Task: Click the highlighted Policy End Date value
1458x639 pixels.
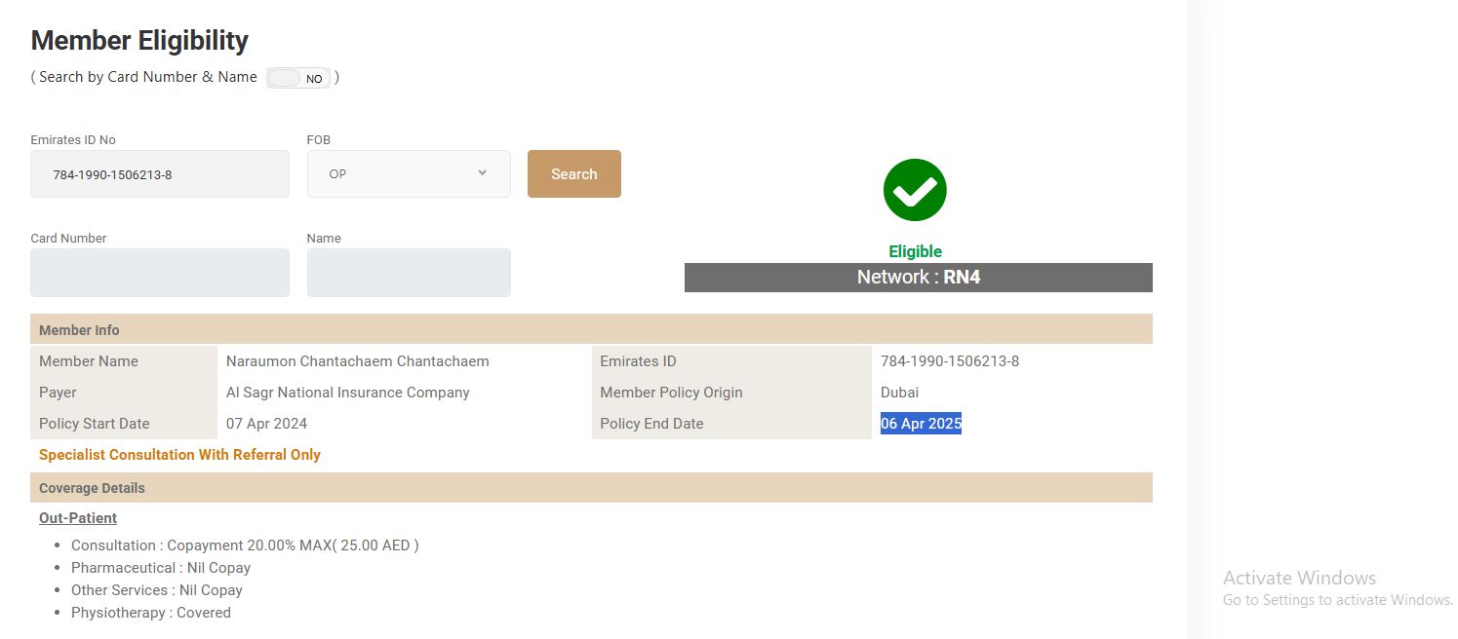Action: (921, 424)
